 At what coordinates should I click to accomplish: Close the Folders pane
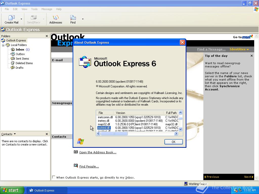pos(47,36)
